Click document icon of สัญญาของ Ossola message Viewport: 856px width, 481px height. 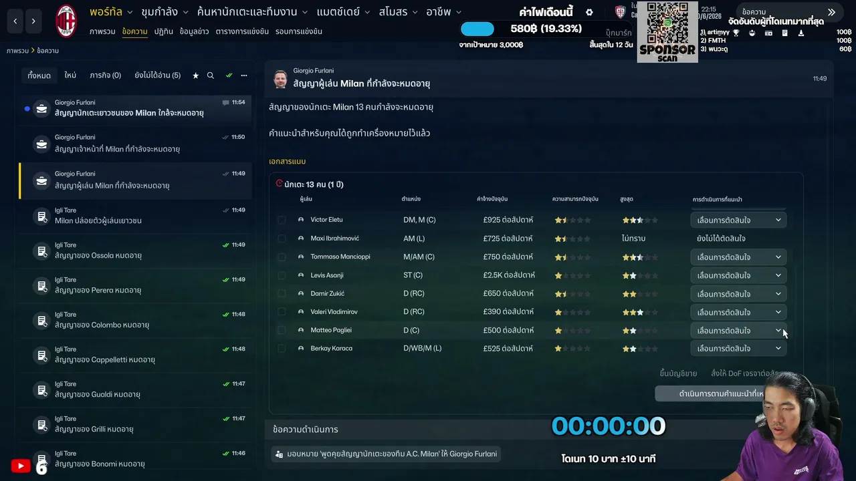pos(41,251)
